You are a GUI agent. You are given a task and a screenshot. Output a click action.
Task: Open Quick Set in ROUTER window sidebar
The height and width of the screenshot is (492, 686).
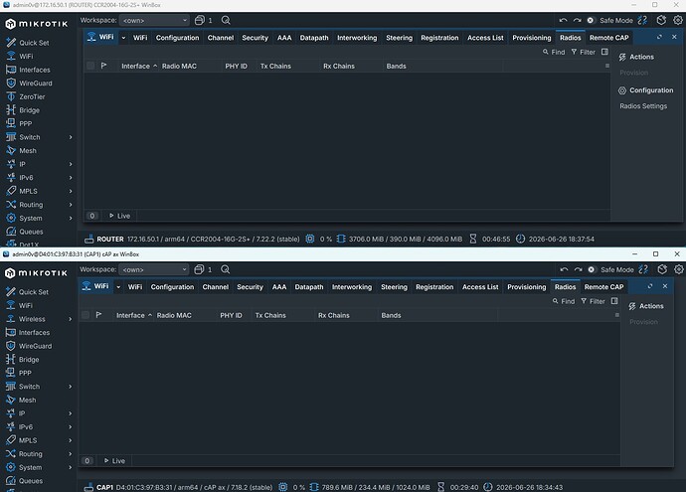coord(28,43)
